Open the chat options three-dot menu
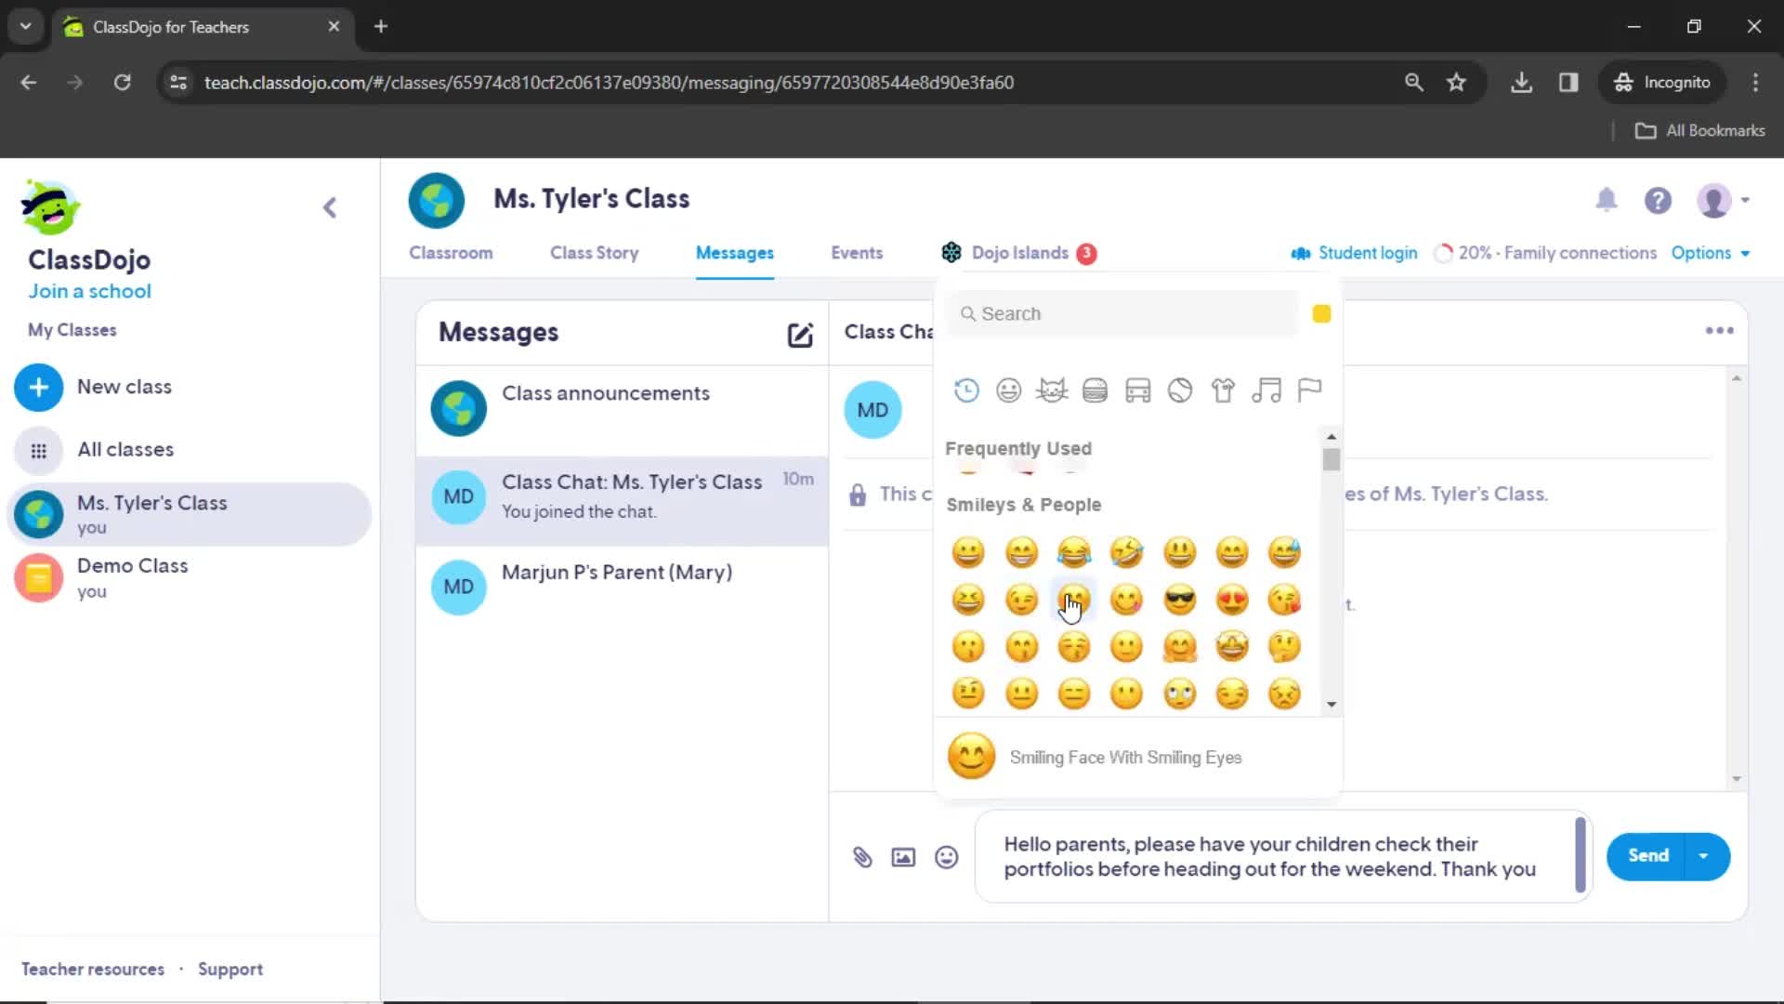1784x1004 pixels. [x=1719, y=331]
